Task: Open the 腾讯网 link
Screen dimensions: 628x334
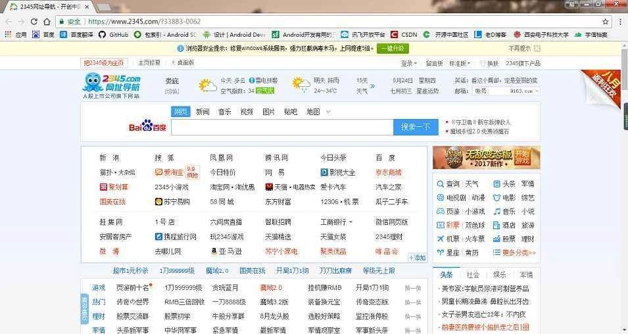Action: [276, 158]
